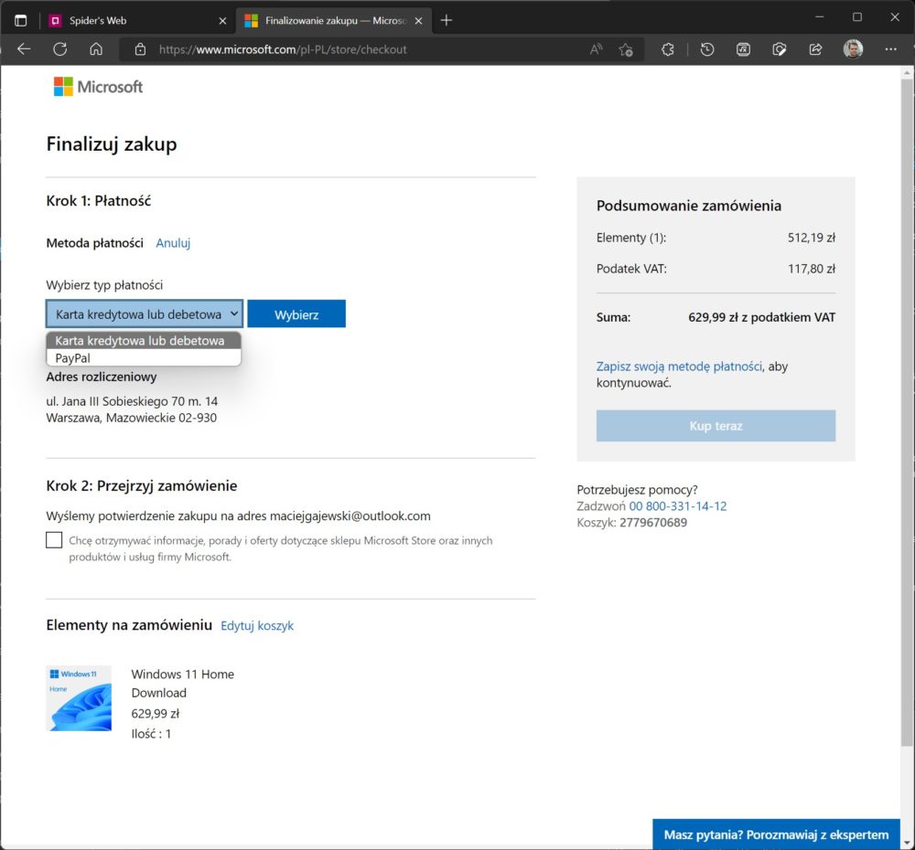This screenshot has height=850, width=915.
Task: Open the Settings and more menu
Action: (x=890, y=49)
